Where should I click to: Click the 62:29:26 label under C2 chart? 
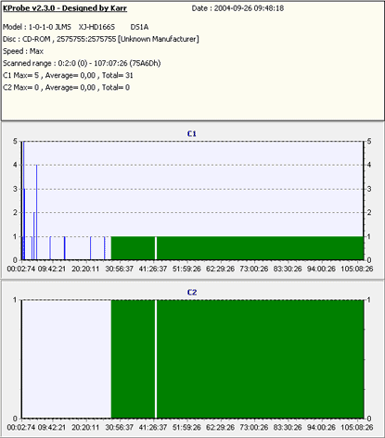[x=220, y=428]
